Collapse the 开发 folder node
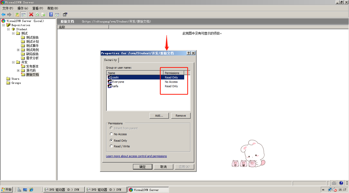Screen dimensions: 349x193 click(x=13, y=62)
